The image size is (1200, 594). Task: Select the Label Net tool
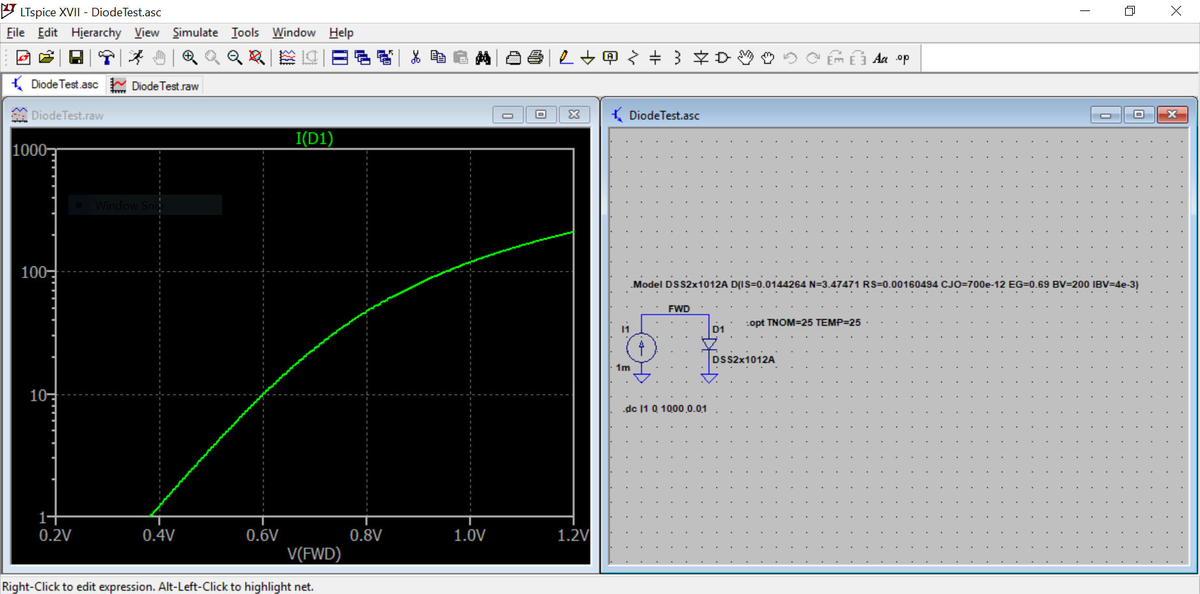tap(610, 58)
